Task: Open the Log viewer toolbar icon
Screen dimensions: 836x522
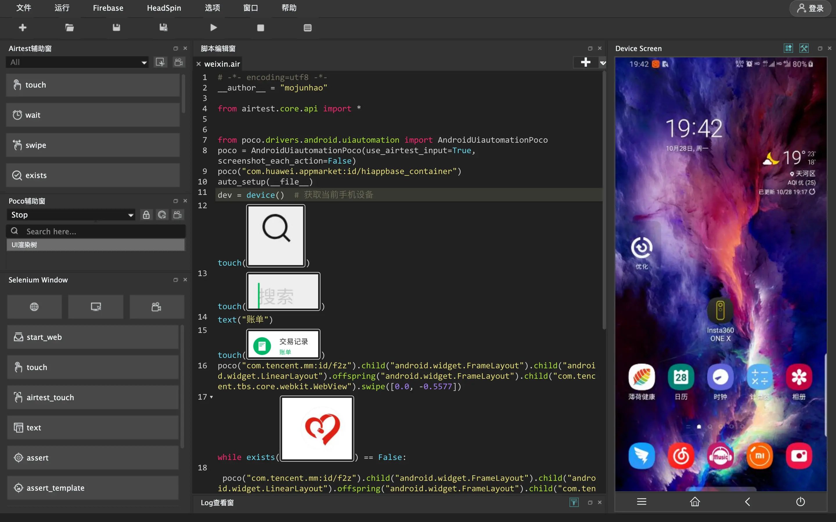Action: [307, 28]
